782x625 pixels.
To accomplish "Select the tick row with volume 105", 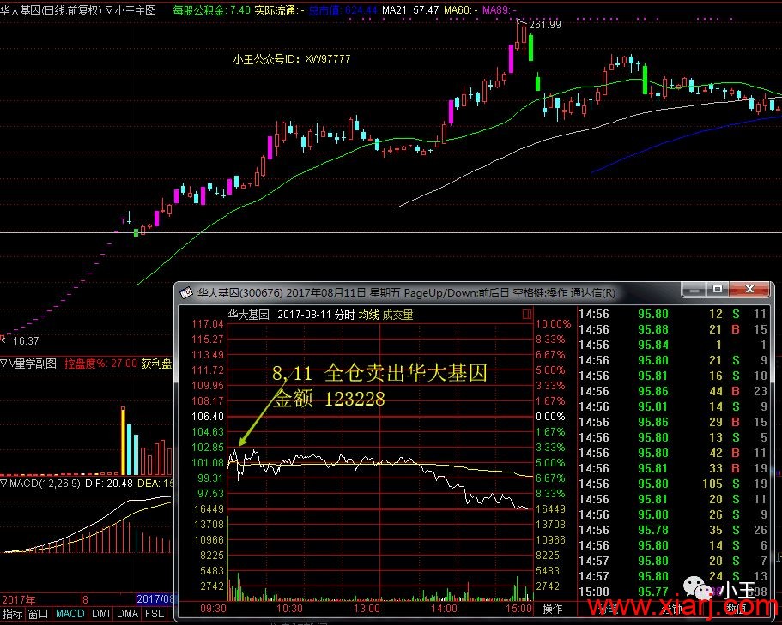I will point(673,484).
